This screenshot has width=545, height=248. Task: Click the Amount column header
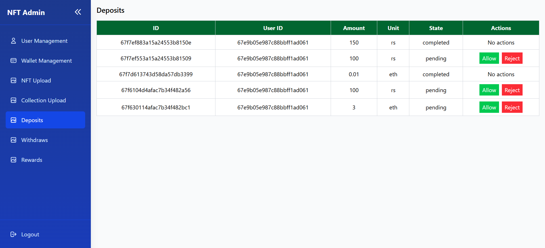pyautogui.click(x=354, y=28)
